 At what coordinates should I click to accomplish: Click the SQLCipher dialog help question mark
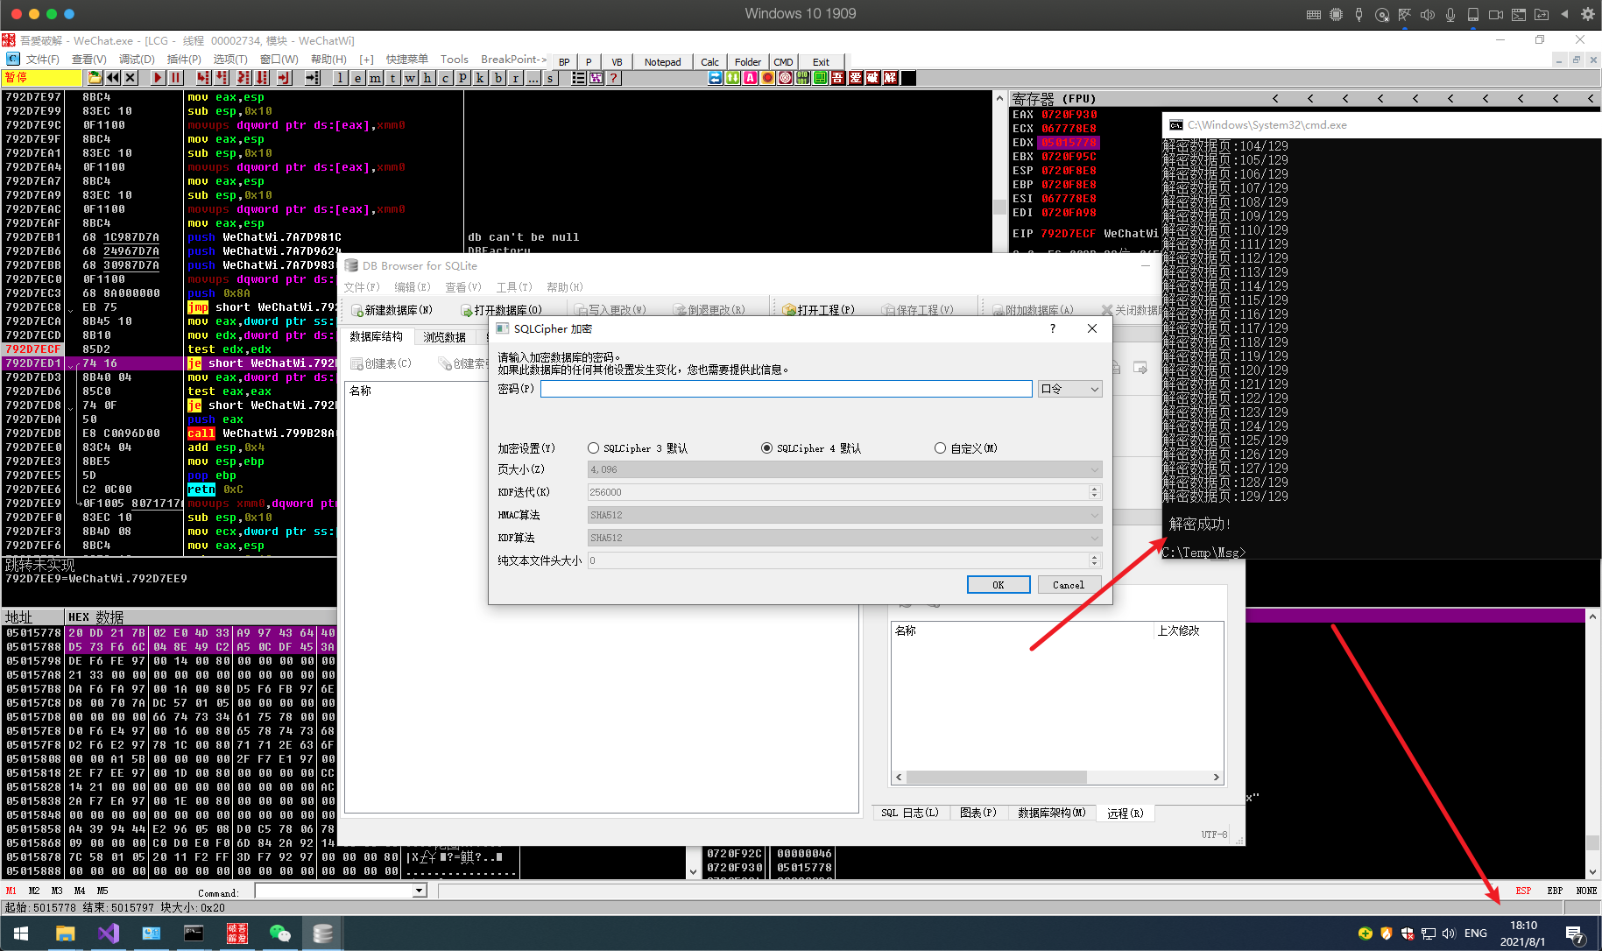[x=1053, y=328]
